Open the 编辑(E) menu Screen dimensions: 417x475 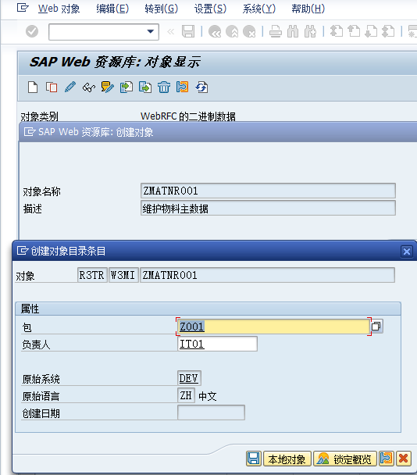pyautogui.click(x=112, y=9)
